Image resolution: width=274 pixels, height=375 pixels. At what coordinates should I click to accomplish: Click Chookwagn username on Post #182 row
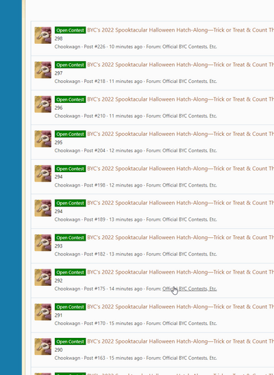coord(67,254)
